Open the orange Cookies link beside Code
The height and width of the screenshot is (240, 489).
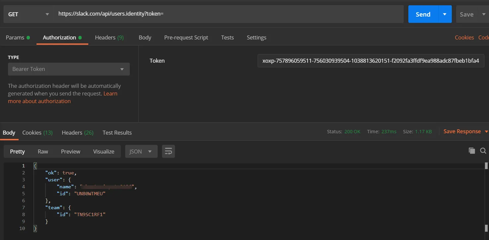pyautogui.click(x=464, y=37)
